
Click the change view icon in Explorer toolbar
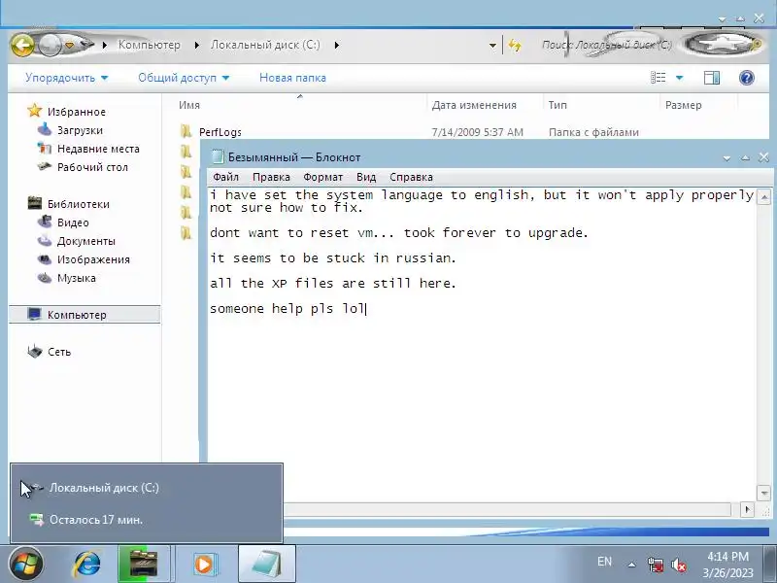tap(659, 78)
